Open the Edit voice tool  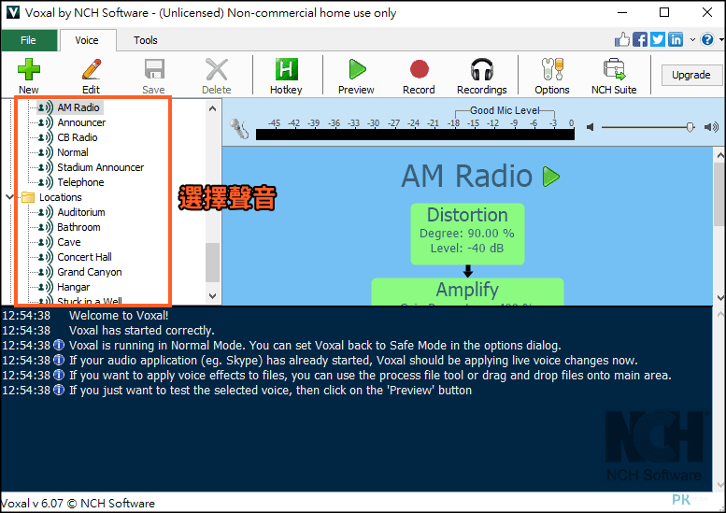pyautogui.click(x=92, y=76)
